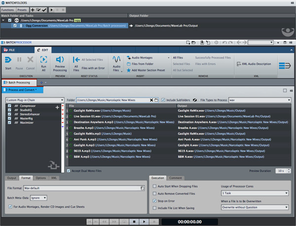Adjust Preview Duration stepper arrows
296x226 pixels.
[289, 171]
